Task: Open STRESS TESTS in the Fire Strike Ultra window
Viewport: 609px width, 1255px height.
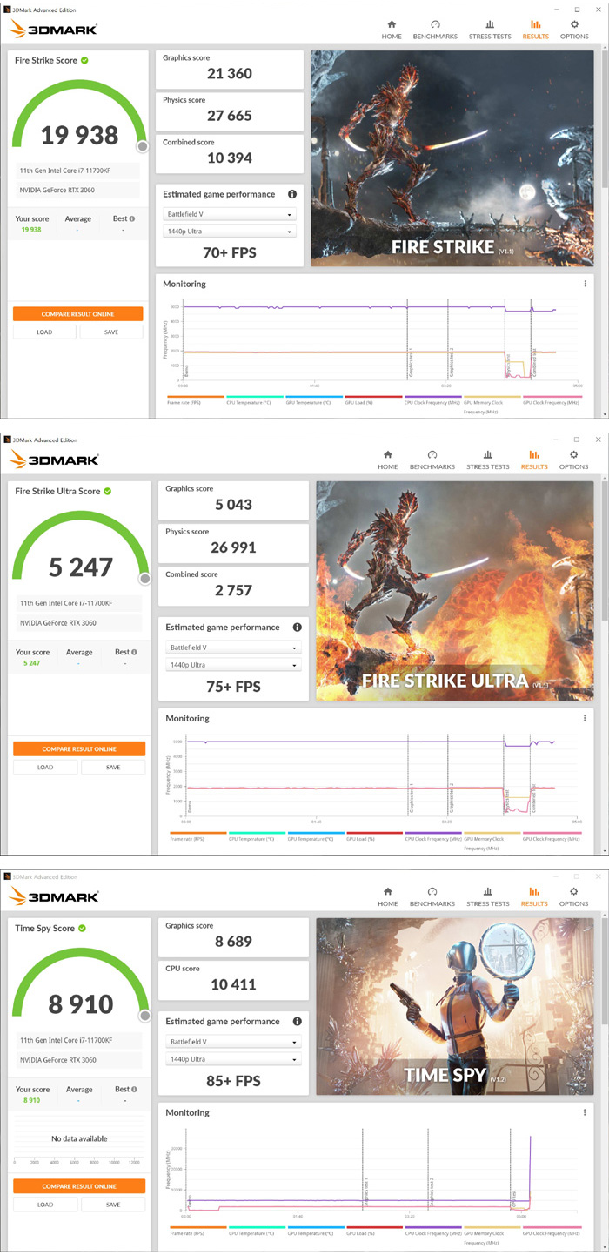Action: 488,460
